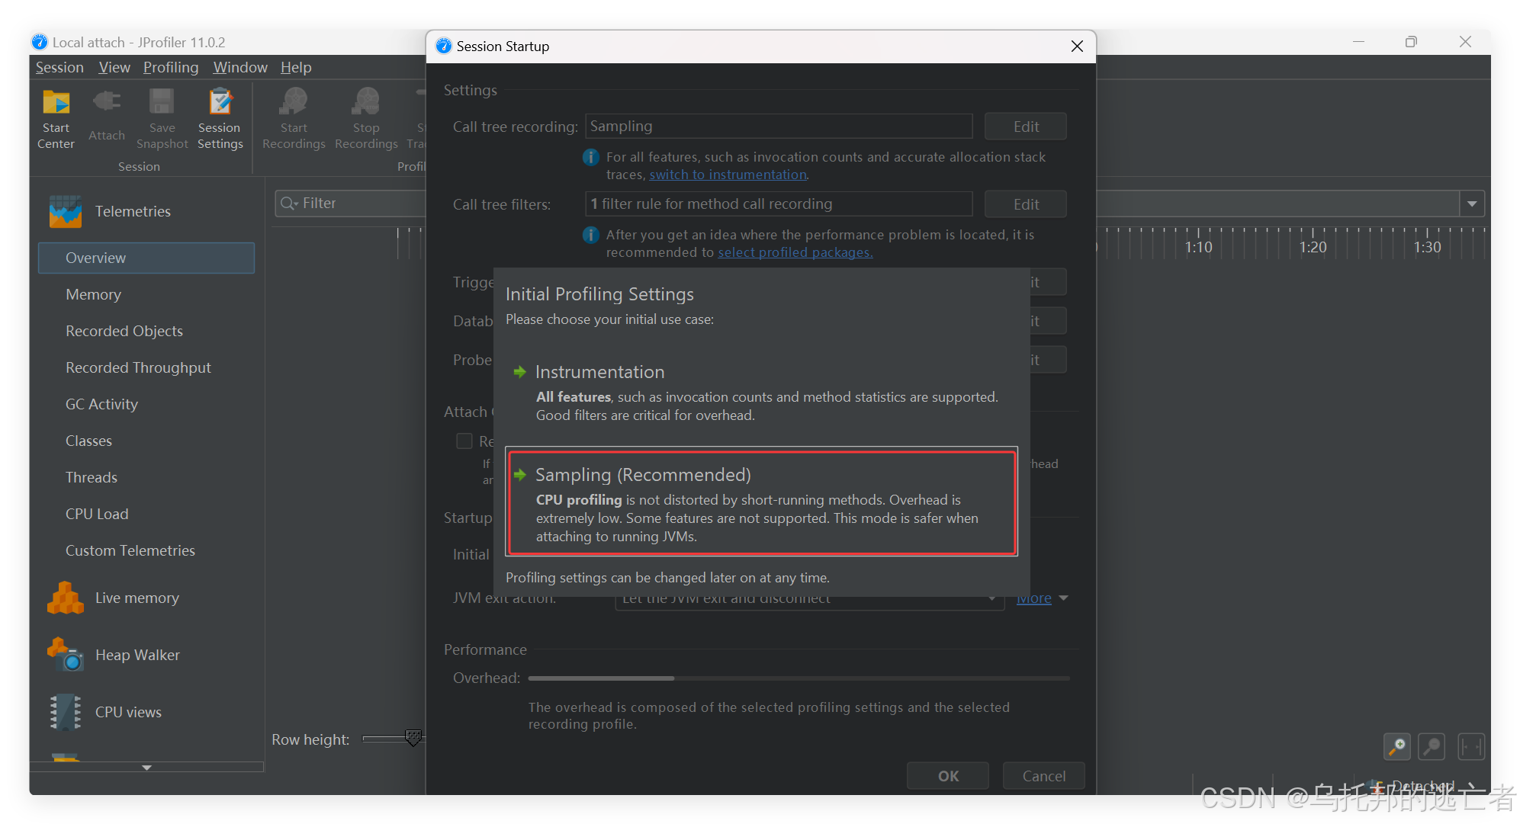The width and height of the screenshot is (1520, 824).
Task: Expand the More dropdown arrow
Action: pyautogui.click(x=1064, y=598)
